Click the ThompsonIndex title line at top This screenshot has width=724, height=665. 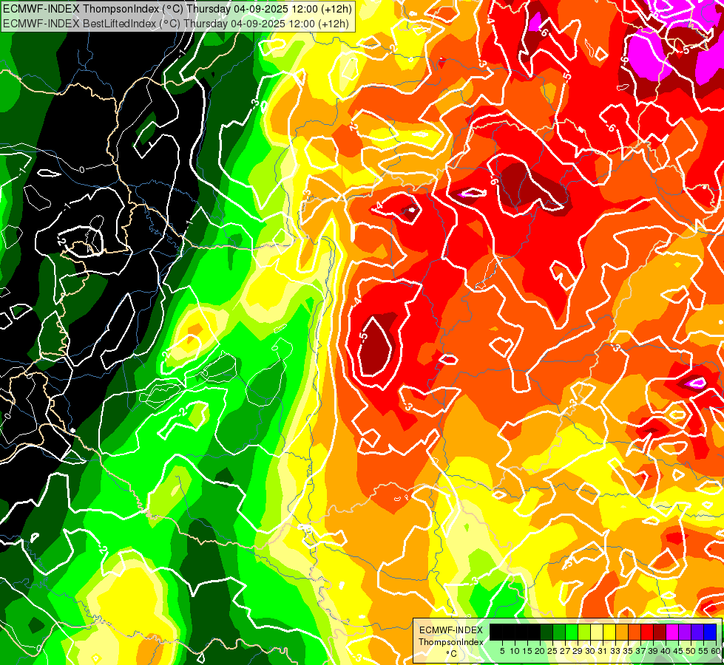point(177,8)
